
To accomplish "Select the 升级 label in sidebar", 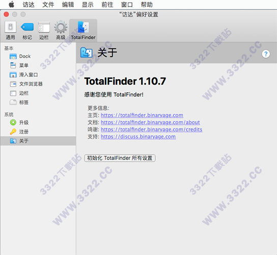I will 24,122.
